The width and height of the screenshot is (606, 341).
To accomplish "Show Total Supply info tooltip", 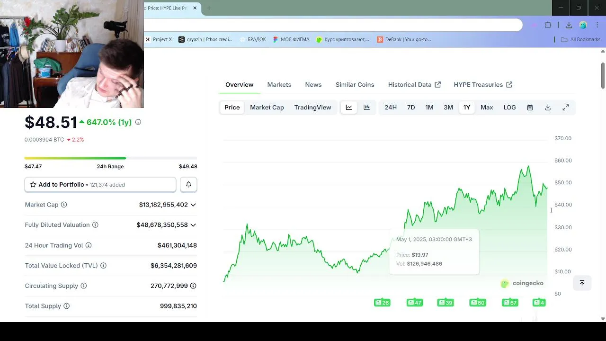I will click(x=67, y=306).
